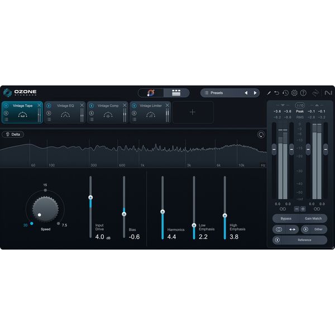Remove the Vintage Limiter module
Screen dimensions: 335x335
[x=167, y=105]
